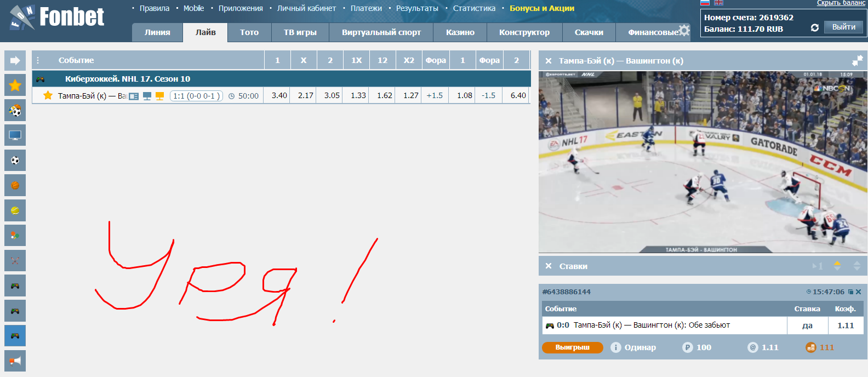This screenshot has height=377, width=868.
Task: Open the Линия tab
Action: point(157,32)
